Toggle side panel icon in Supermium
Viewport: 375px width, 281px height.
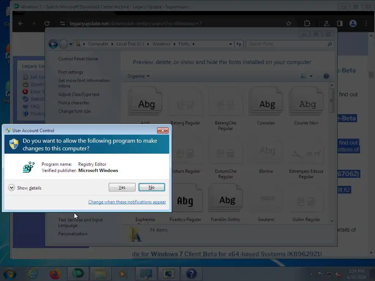340,23
